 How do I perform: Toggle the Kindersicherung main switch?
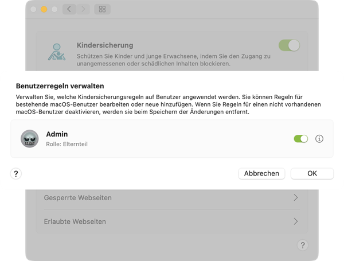tap(289, 45)
